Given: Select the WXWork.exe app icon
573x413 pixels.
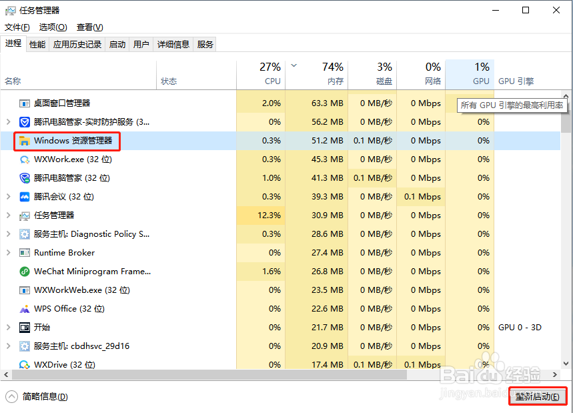Looking at the screenshot, I should [x=23, y=159].
